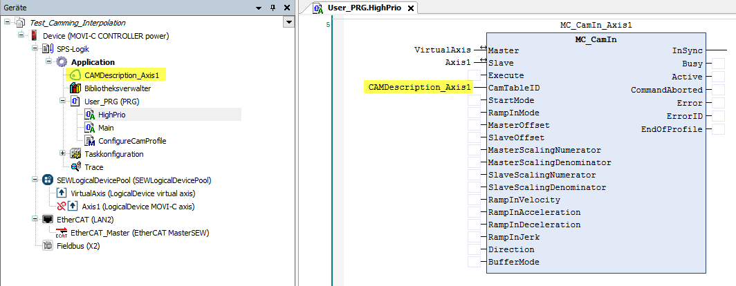Open the CAMDescription_Axis1 cam table icon
The width and height of the screenshot is (736, 286).
(75, 75)
